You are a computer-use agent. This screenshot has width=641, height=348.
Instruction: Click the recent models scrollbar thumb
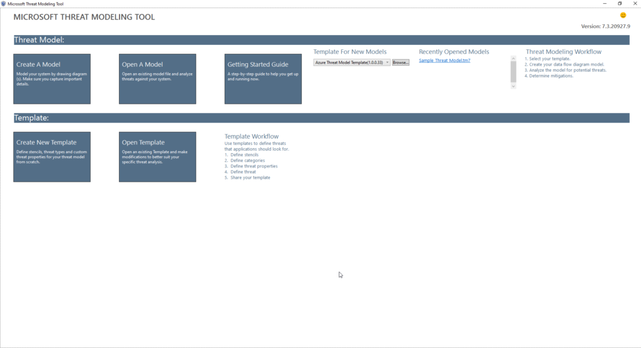coord(513,71)
